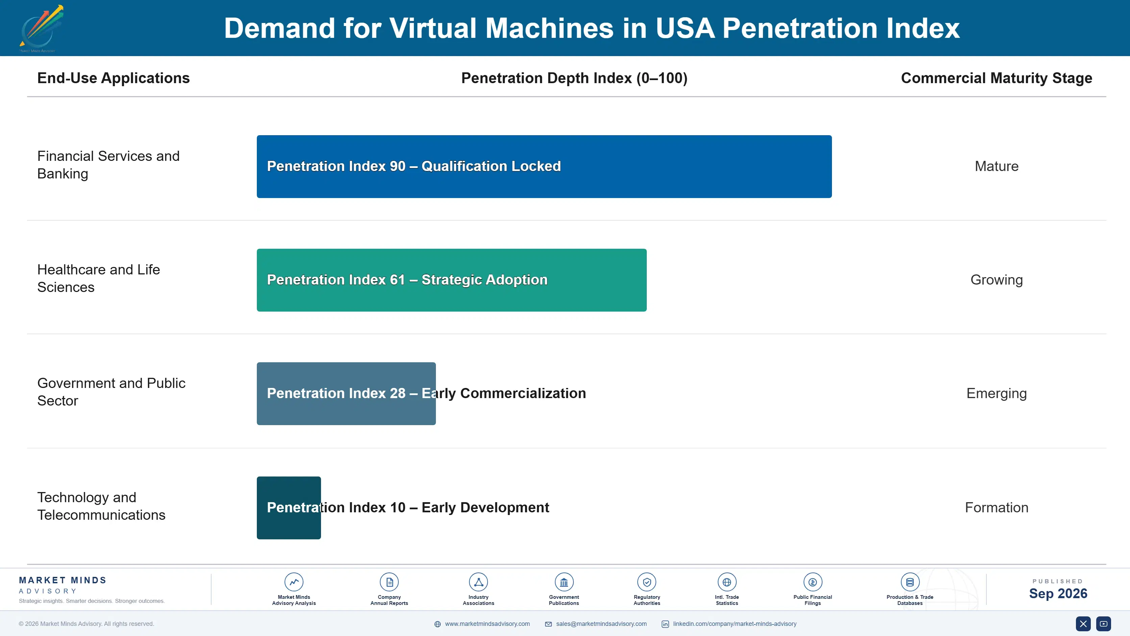Click the 'Growing' maturity stage value

click(x=996, y=280)
